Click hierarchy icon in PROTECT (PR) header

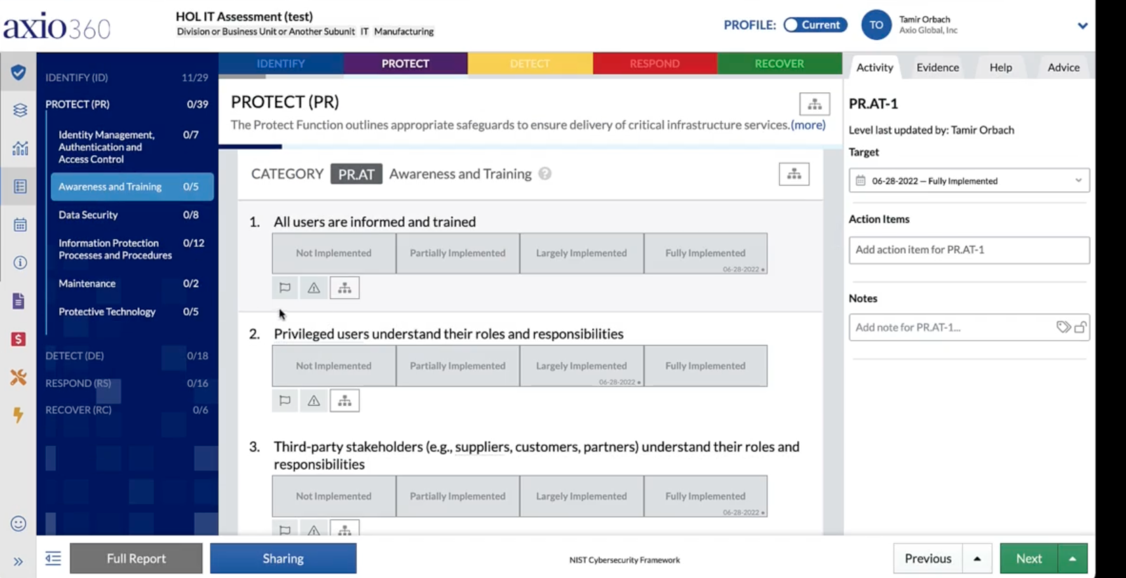(814, 105)
